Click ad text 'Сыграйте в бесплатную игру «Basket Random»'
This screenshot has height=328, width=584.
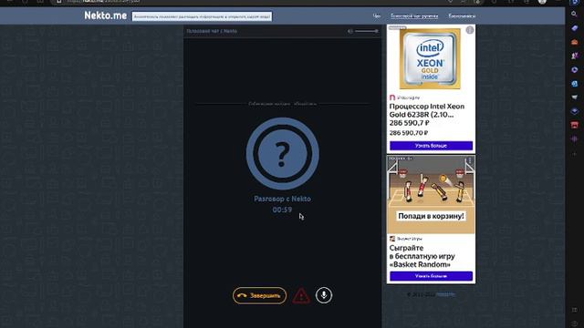click(422, 256)
